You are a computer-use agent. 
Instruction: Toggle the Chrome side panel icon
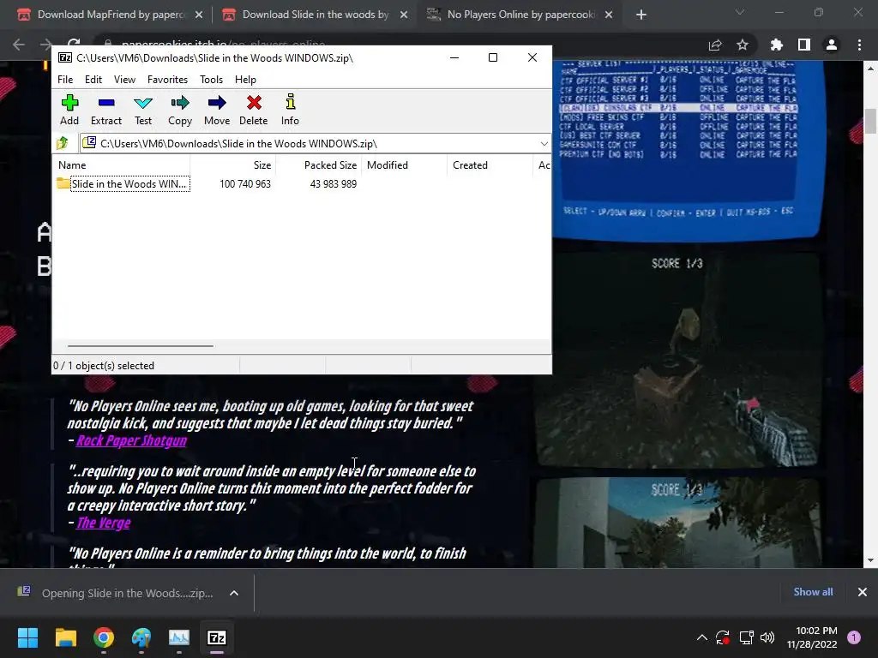click(x=804, y=45)
